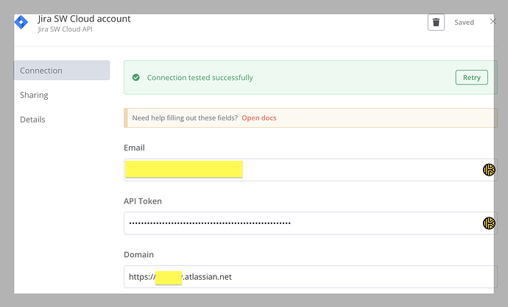Rename the Jira SW Cloud account title

(x=84, y=18)
